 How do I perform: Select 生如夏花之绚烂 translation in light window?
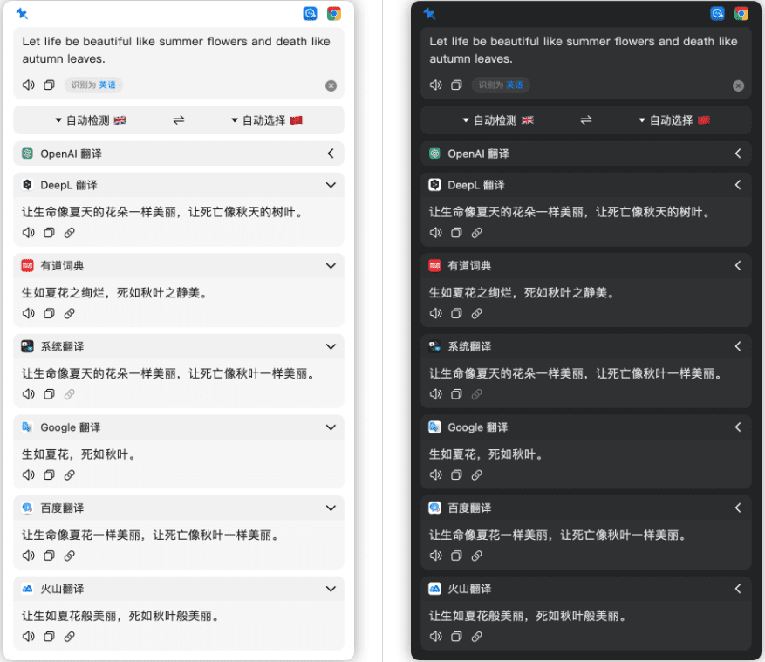point(116,293)
